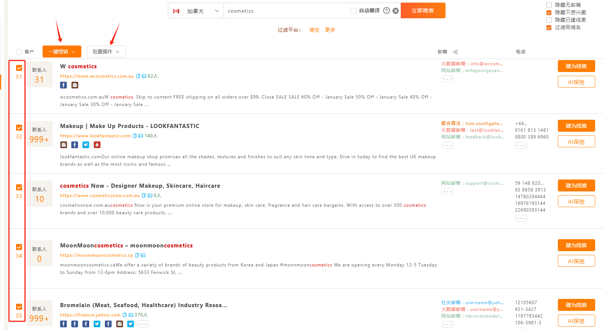This screenshot has width=603, height=331.
Task: Click 建为线索 for MoonMooncosmetics
Action: click(577, 245)
